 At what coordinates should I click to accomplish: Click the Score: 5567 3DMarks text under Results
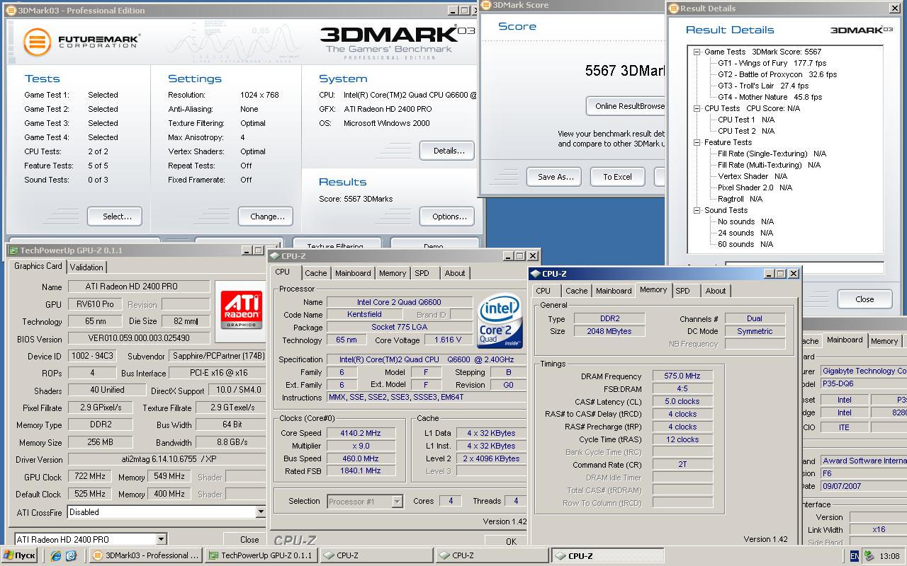click(356, 199)
